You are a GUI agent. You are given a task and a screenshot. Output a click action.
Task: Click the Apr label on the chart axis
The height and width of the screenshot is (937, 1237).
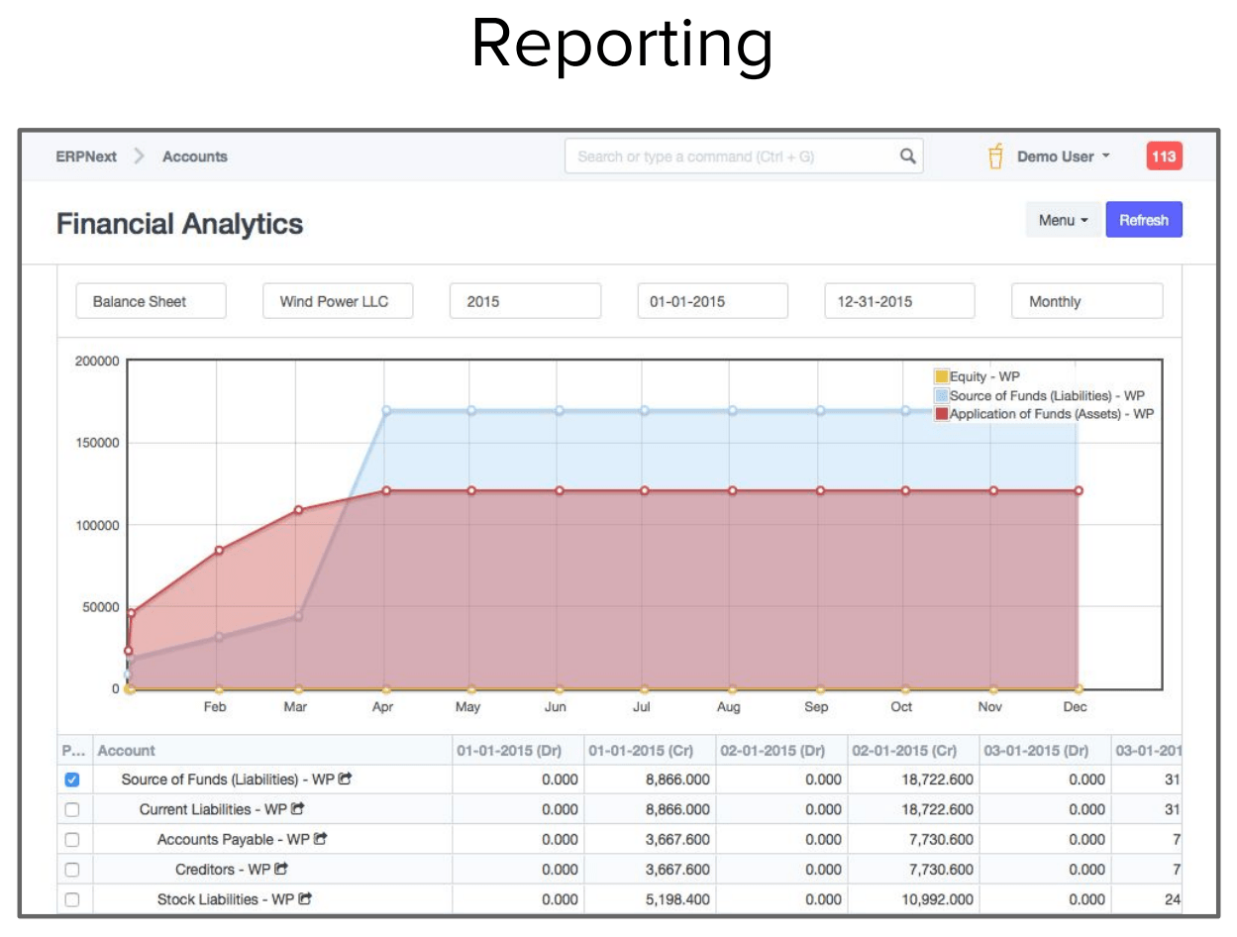[x=382, y=707]
